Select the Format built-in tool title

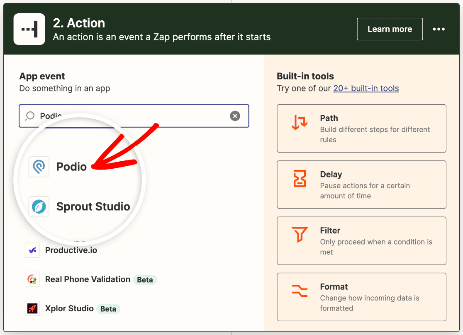(x=334, y=287)
